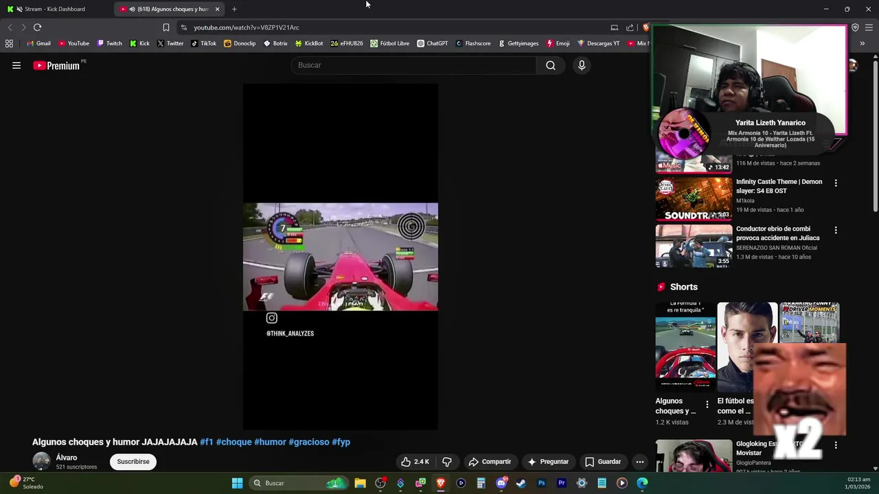Viewport: 879px width, 494px height.
Task: Open the #gracioso hashtag
Action: [309, 442]
